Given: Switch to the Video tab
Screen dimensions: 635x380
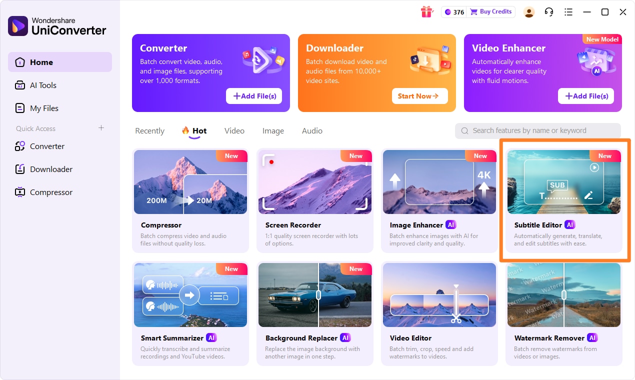Looking at the screenshot, I should tap(234, 131).
